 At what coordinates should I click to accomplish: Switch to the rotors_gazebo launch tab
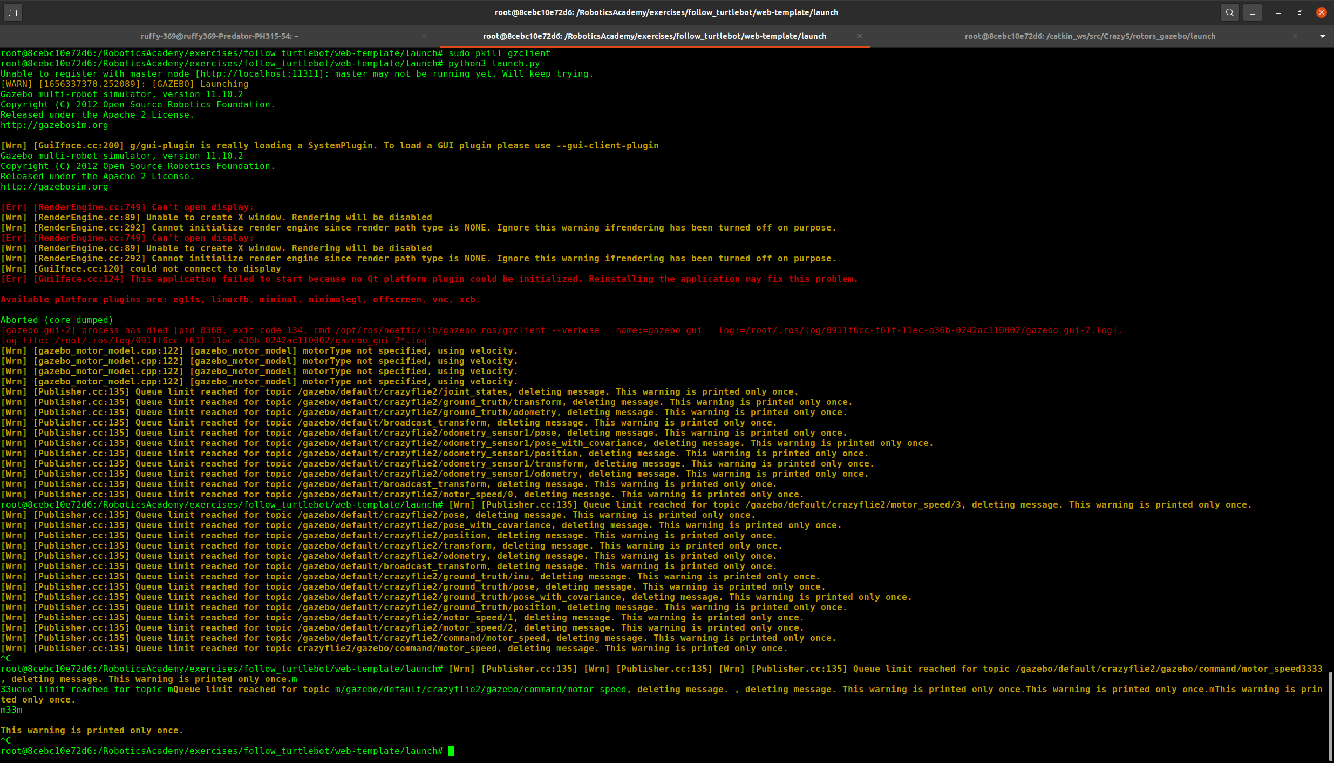click(1090, 36)
